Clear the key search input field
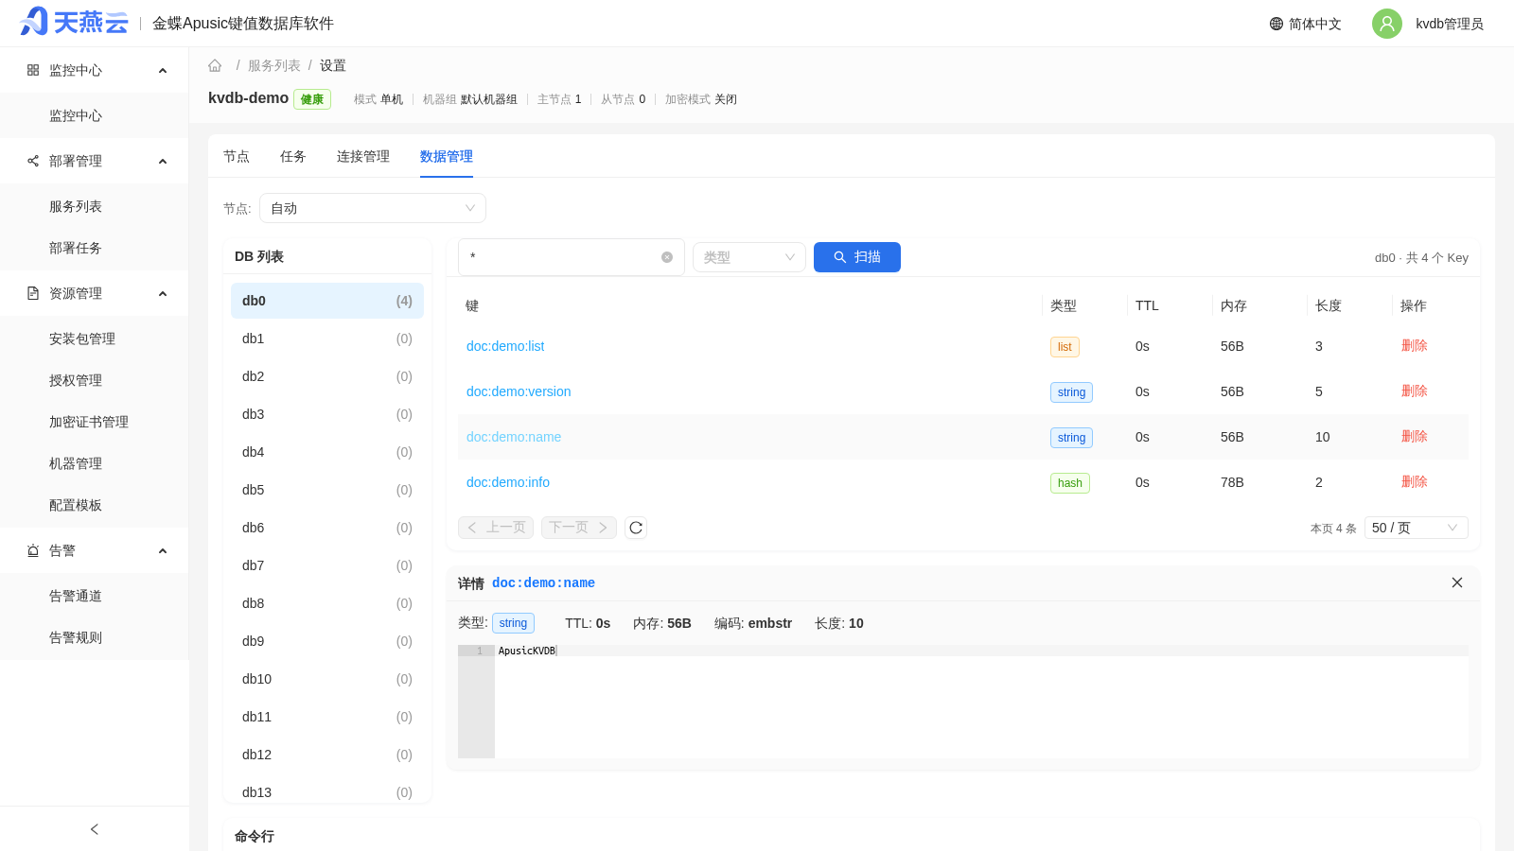The width and height of the screenshot is (1514, 851). click(x=667, y=257)
